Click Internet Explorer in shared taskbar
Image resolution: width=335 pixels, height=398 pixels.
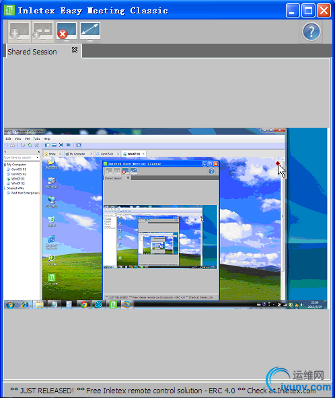pos(25,305)
